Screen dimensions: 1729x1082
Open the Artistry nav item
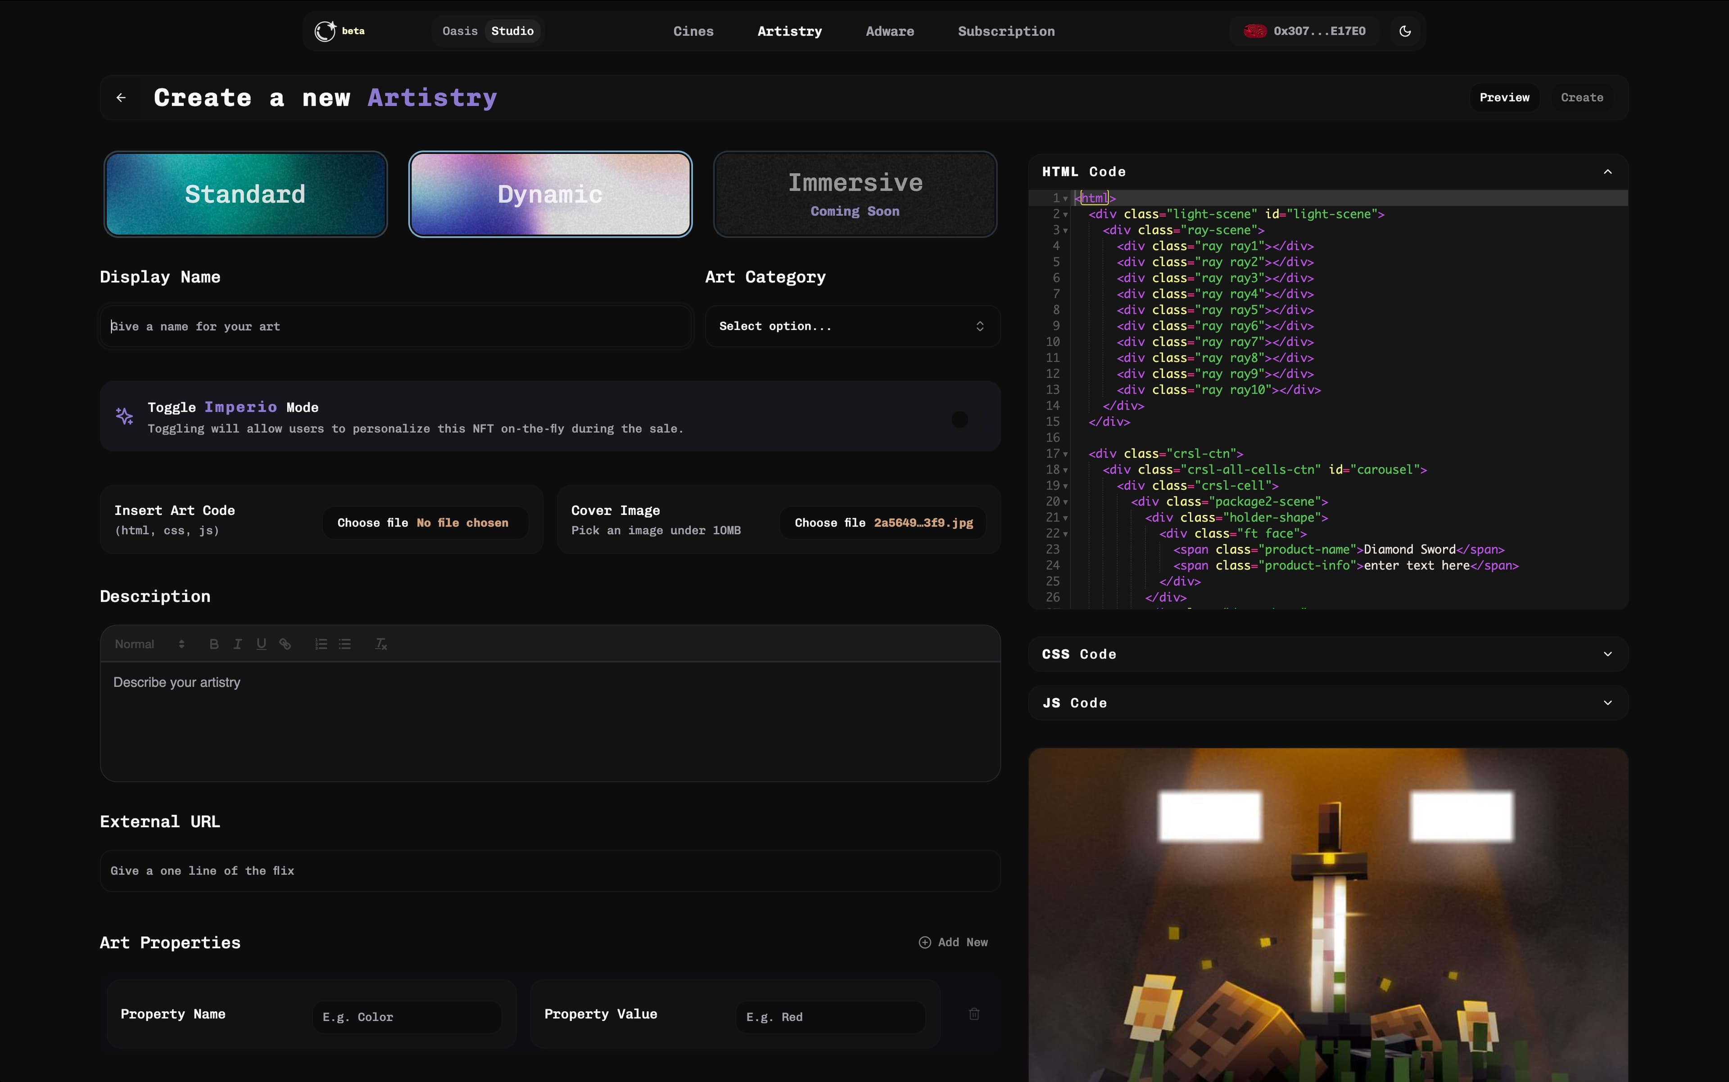click(x=790, y=31)
